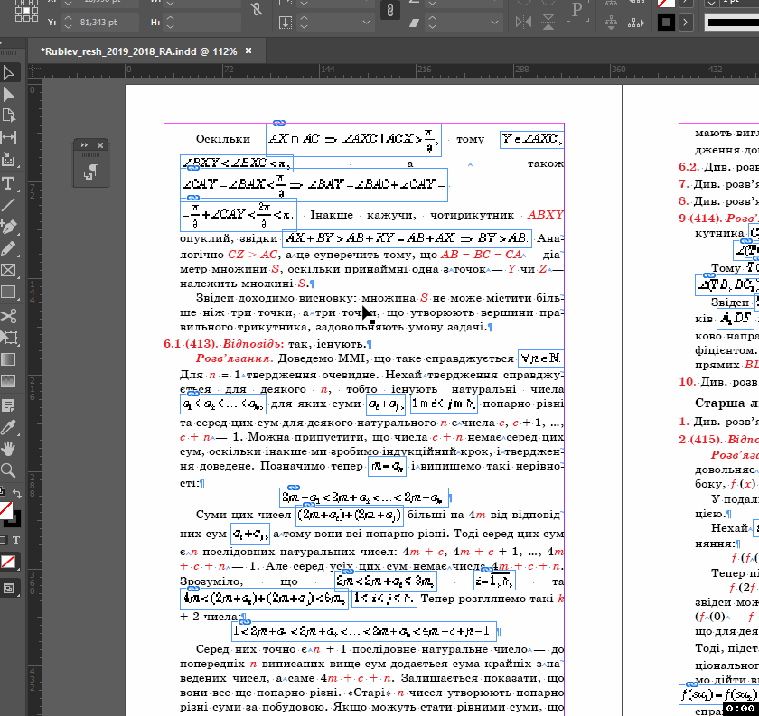Open the screen view mode button
Image resolution: width=759 pixels, height=716 pixels.
coord(9,589)
